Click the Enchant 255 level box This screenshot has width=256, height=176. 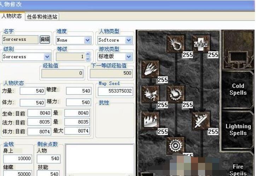coord(213,131)
